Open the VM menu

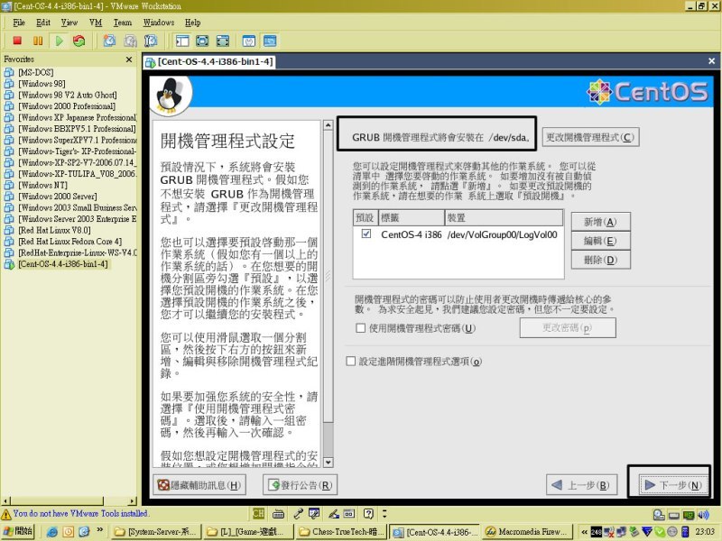click(96, 23)
